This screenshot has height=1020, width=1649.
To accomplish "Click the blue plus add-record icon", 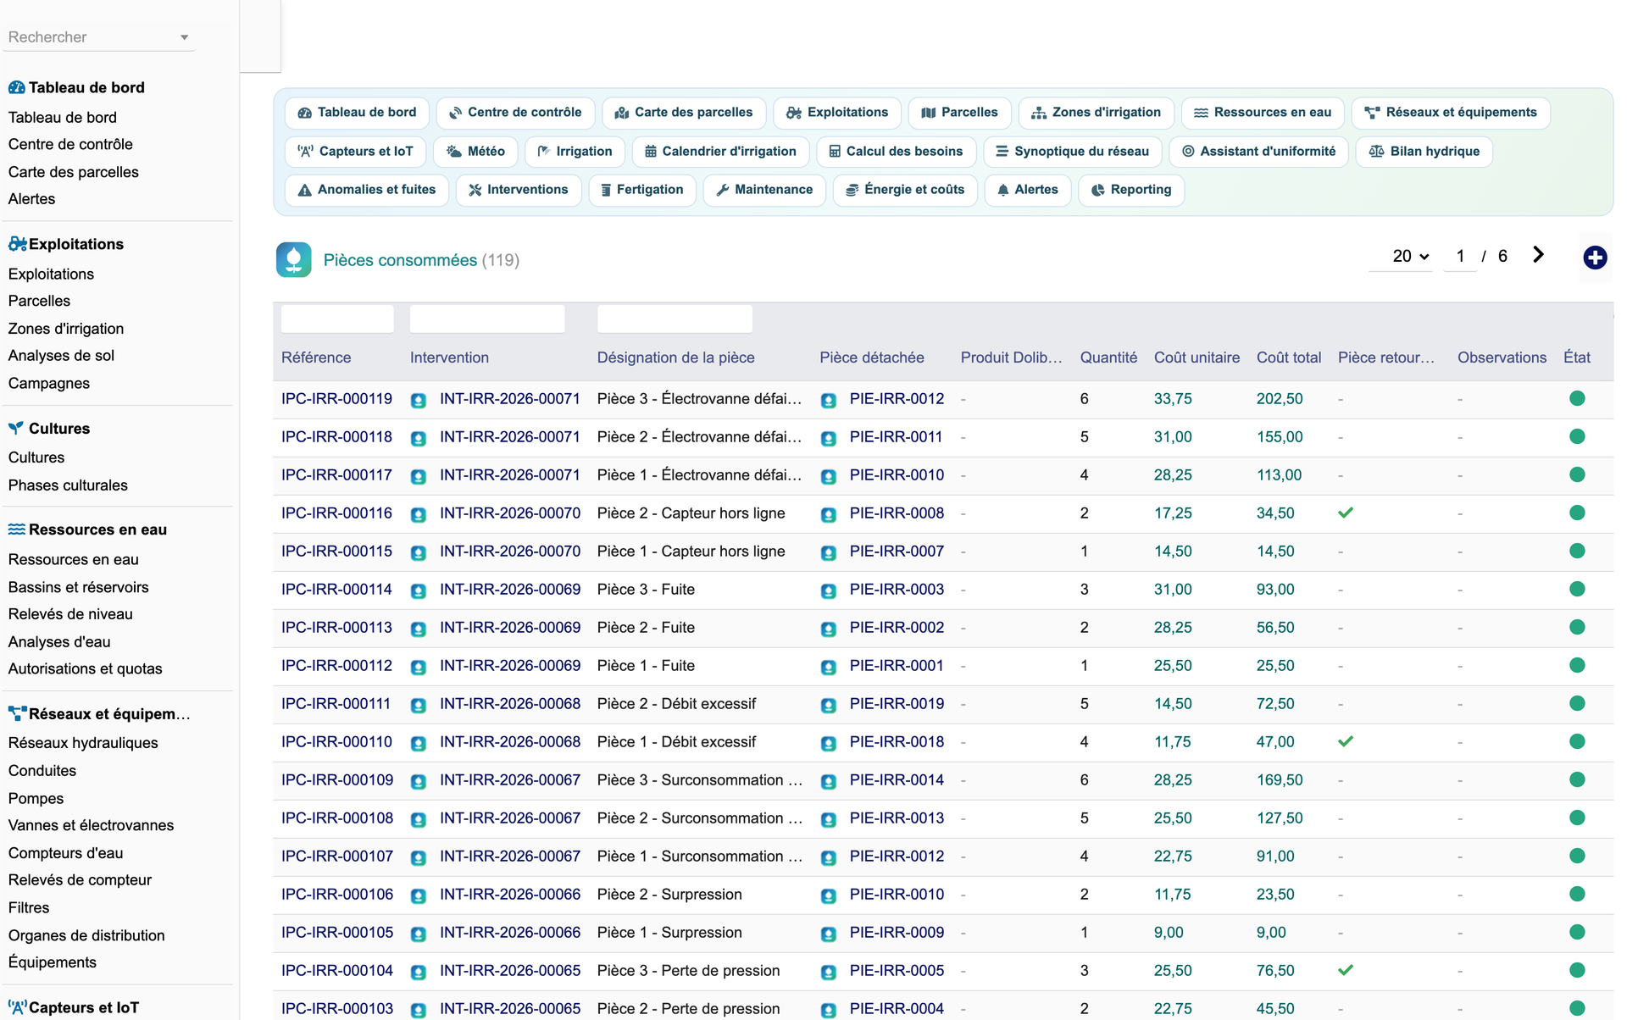I will [1595, 258].
